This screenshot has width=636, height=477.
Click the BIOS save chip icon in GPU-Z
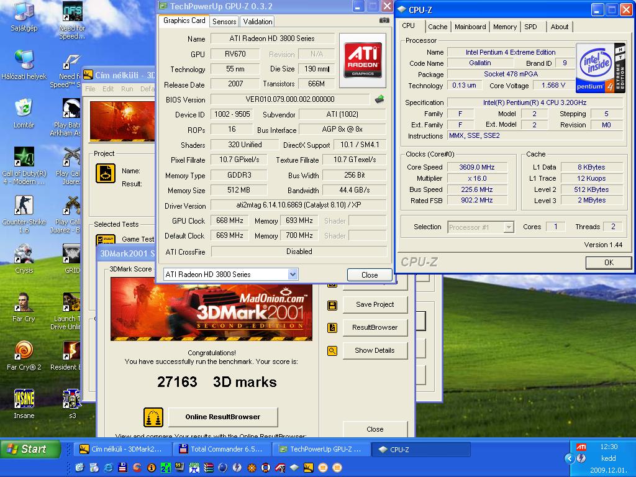(379, 99)
